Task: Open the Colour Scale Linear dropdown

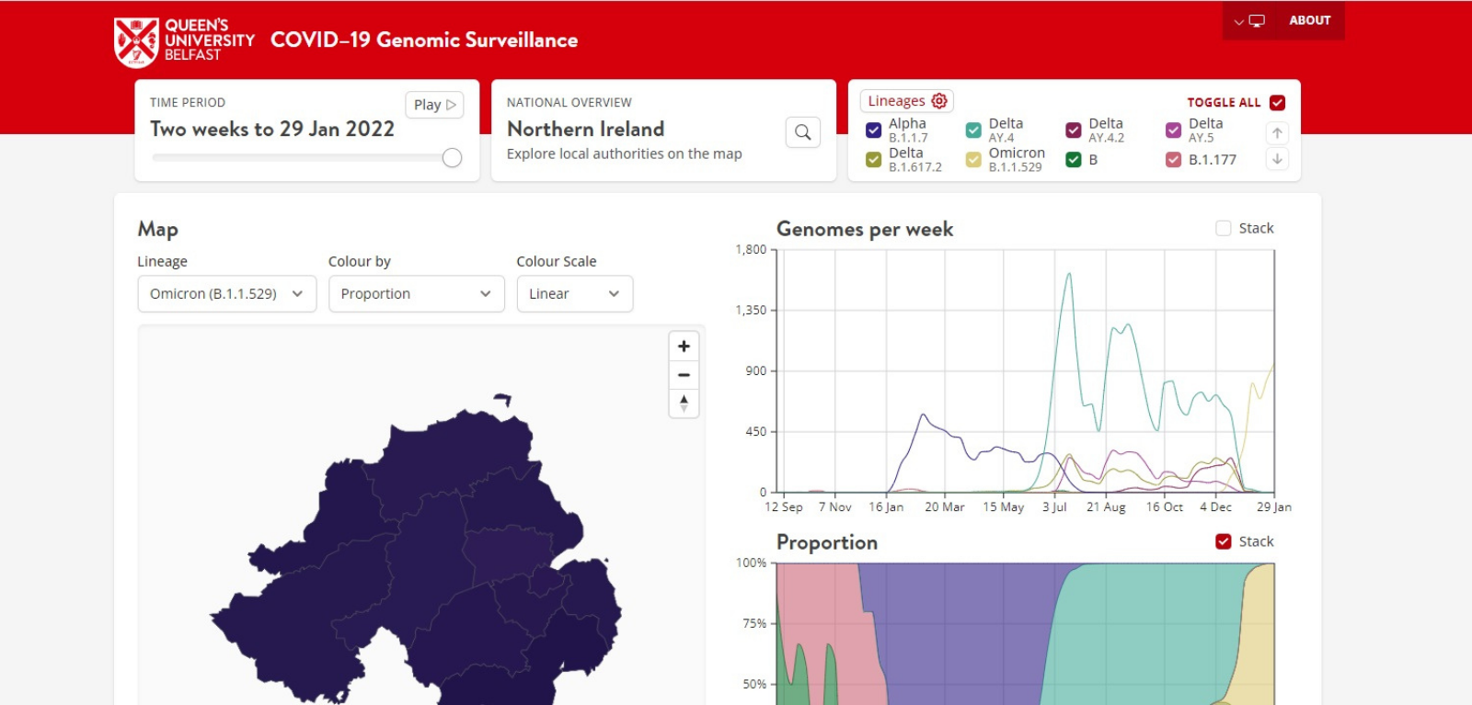Action: 574,294
